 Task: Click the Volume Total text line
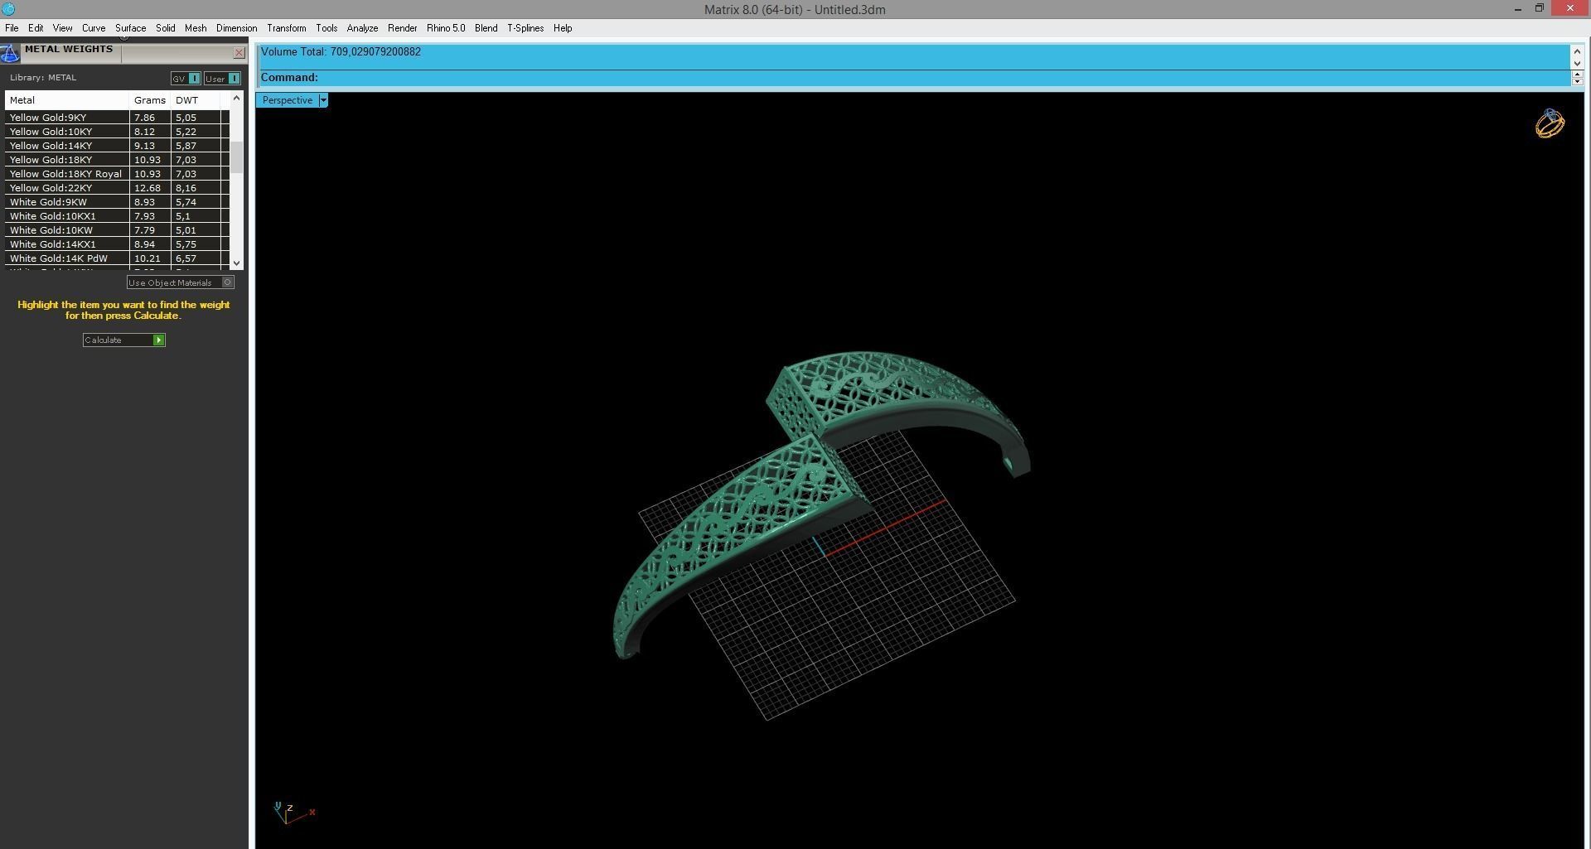tap(341, 52)
